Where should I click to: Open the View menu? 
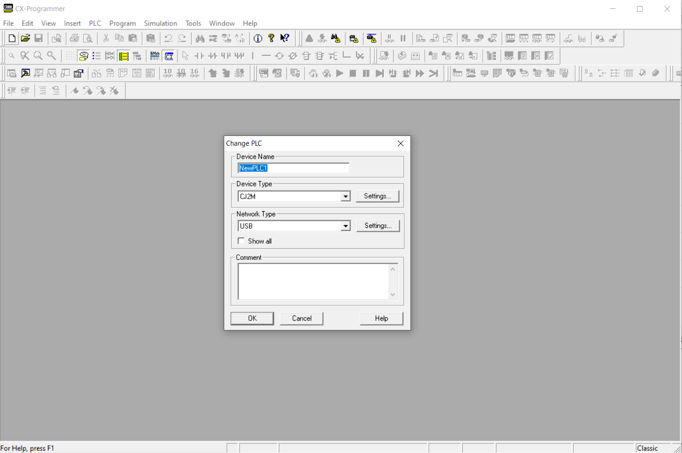[48, 23]
